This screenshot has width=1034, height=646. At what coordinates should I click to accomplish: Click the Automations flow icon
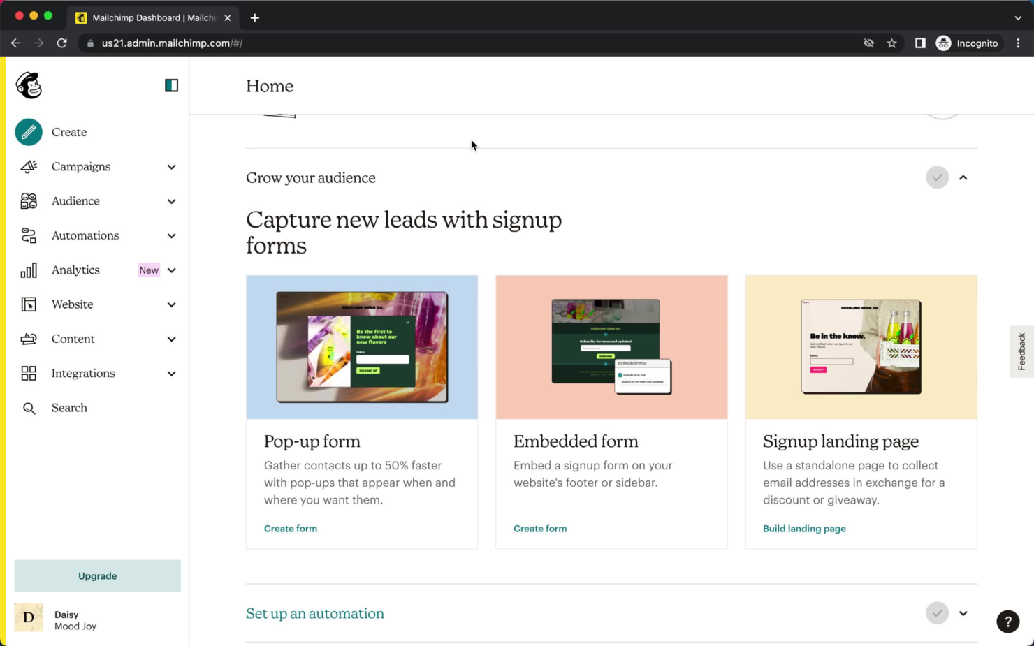[x=29, y=235]
